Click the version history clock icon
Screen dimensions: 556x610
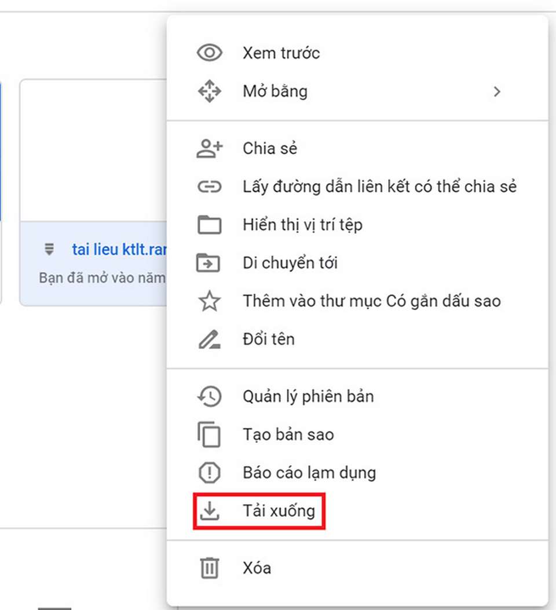pyautogui.click(x=209, y=396)
